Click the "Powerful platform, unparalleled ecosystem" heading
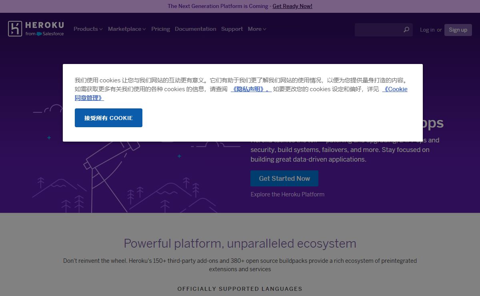This screenshot has width=480, height=296. 240,243
